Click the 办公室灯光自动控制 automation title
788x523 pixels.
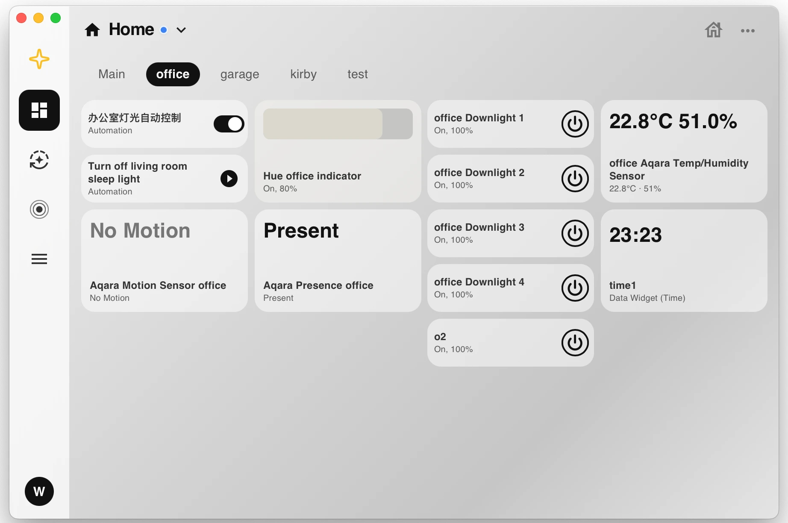135,118
